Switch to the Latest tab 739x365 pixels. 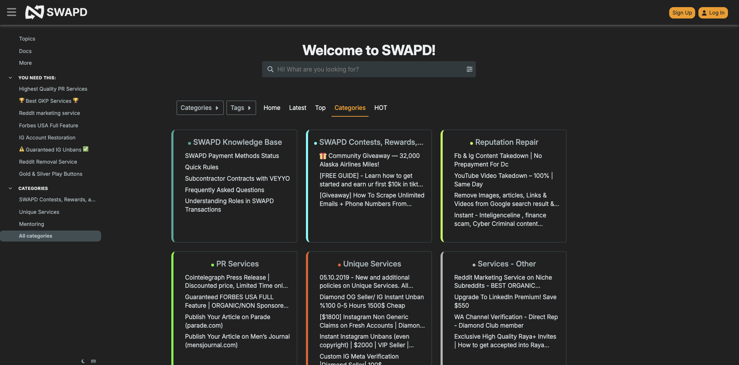point(297,108)
